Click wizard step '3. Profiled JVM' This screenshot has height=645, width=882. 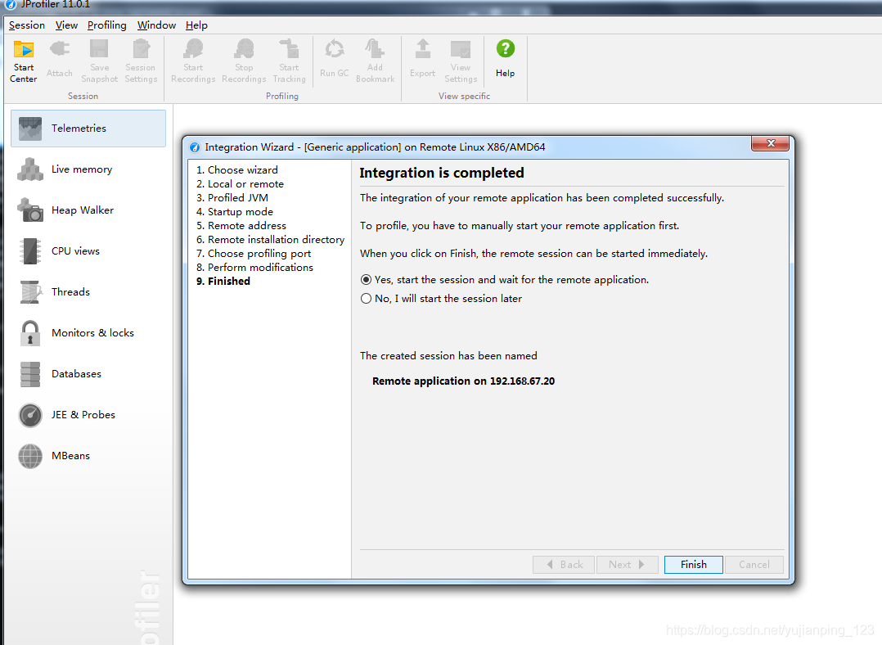pyautogui.click(x=232, y=197)
